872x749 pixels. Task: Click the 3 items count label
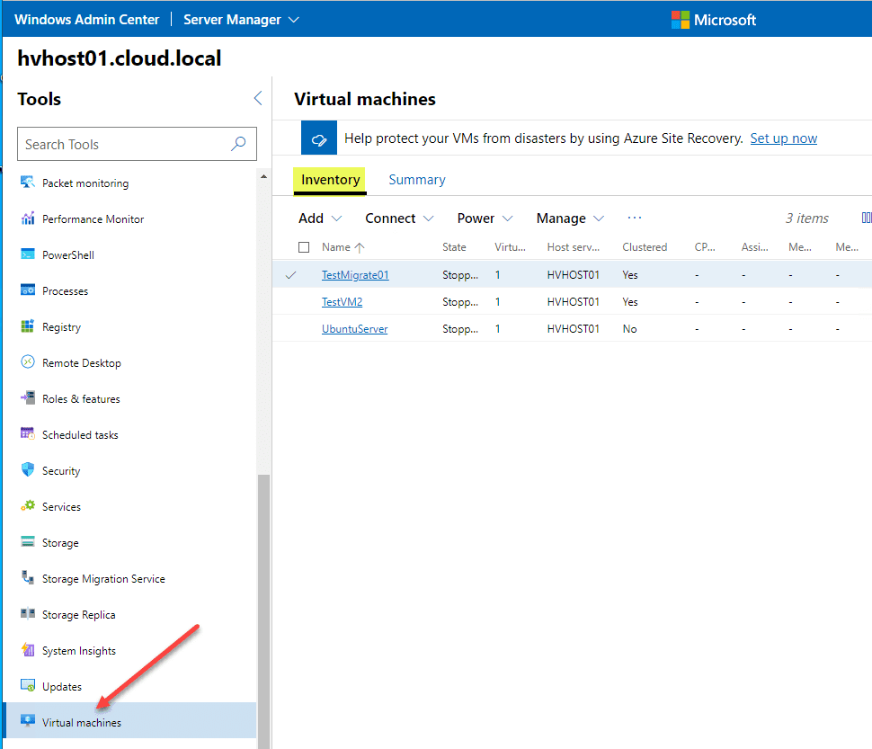click(x=807, y=218)
